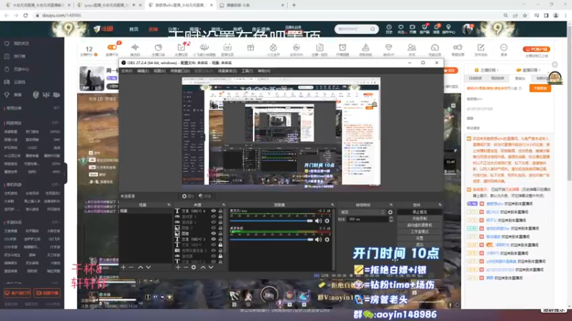This screenshot has width=572, height=321.
Task: Open gear settings for 桌面音频 audio channel
Action: 327,240
